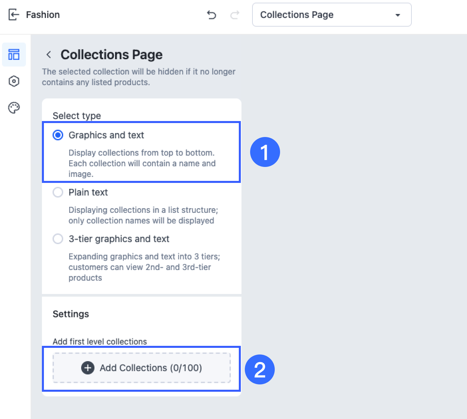Click the exit editor icon beside Fashion
This screenshot has height=419, width=467.
click(x=14, y=15)
